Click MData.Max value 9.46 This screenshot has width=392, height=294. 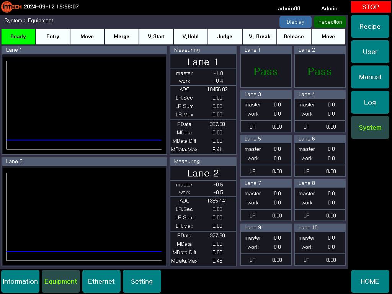pyautogui.click(x=217, y=261)
